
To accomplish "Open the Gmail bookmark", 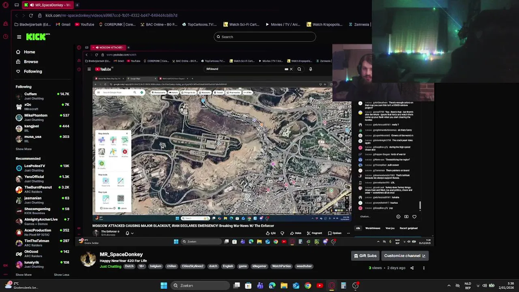I will coord(63,24).
